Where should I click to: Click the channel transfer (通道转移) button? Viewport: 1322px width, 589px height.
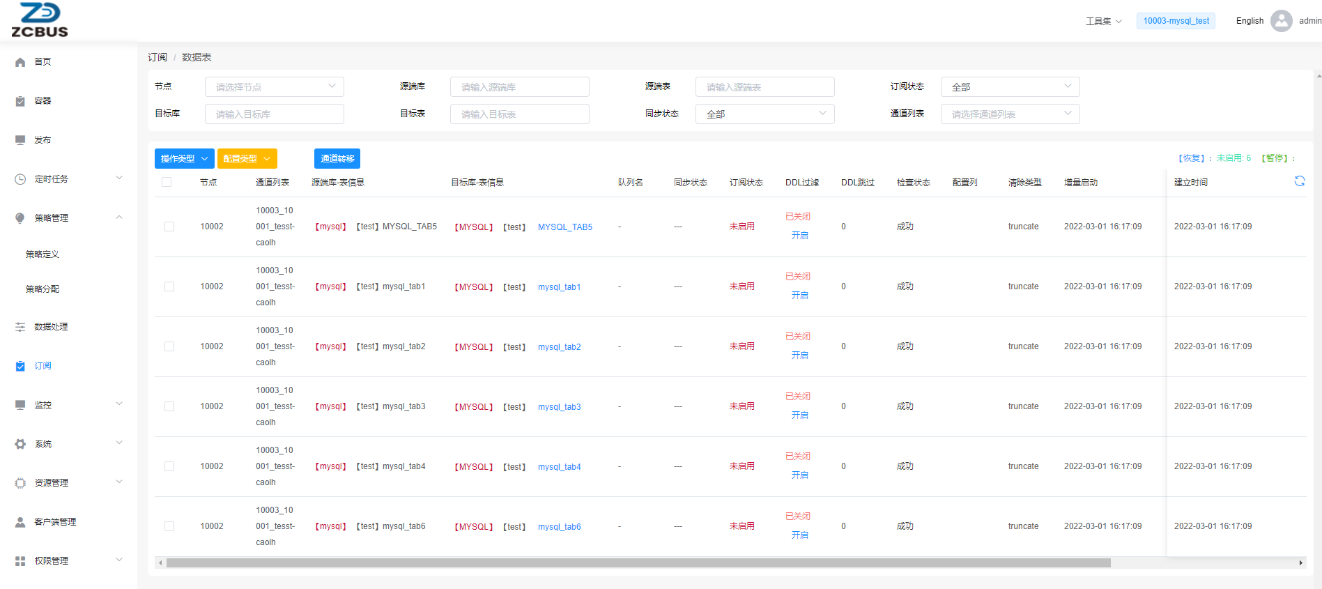point(337,159)
